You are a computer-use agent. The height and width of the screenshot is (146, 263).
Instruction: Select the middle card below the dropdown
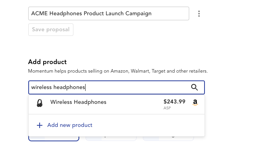point(111,139)
